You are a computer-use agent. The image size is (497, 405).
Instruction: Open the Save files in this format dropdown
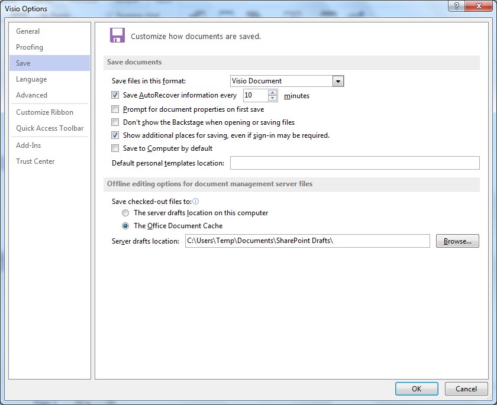pos(338,81)
